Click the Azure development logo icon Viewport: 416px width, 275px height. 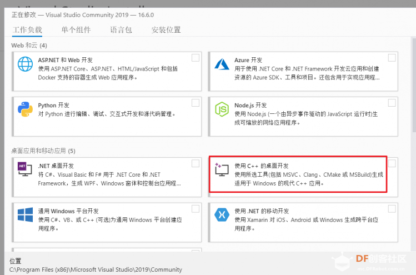[222, 64]
